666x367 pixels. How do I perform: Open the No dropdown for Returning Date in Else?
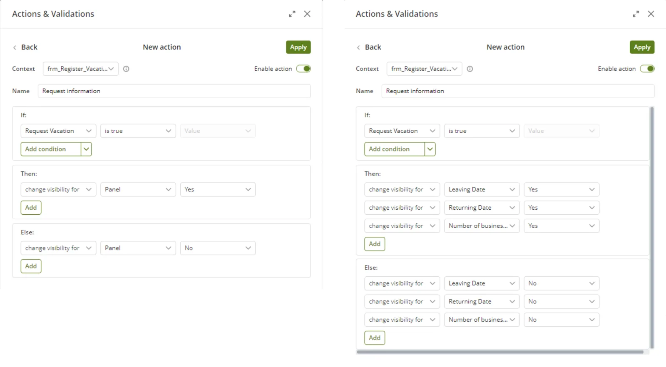[562, 302]
